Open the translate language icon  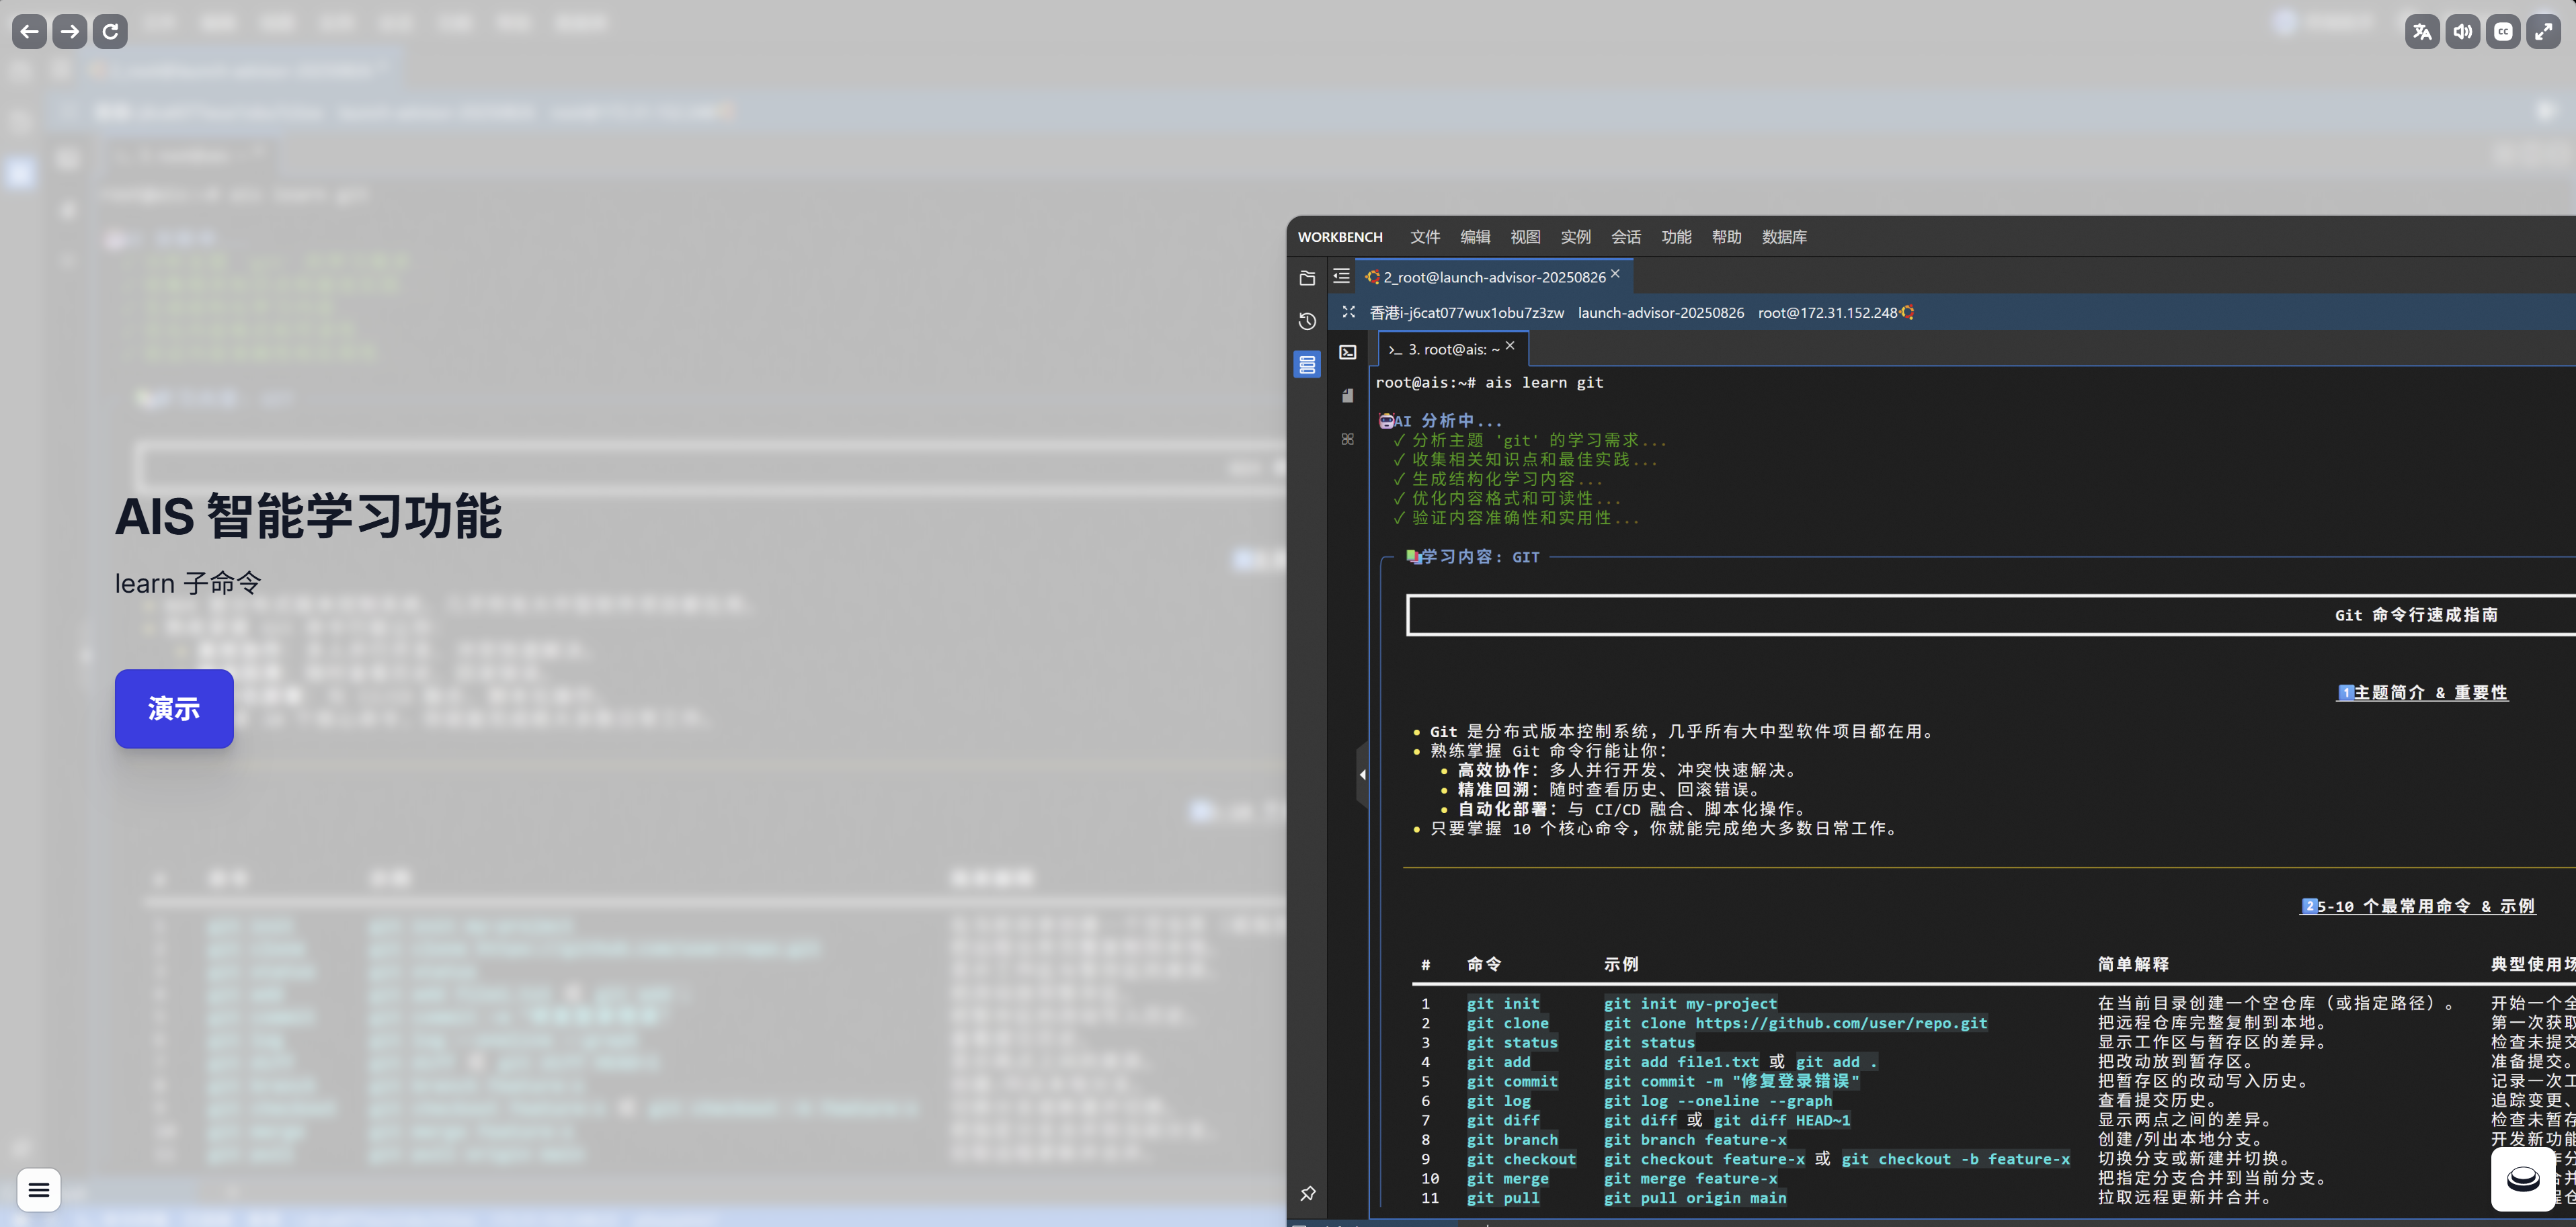coord(2421,31)
